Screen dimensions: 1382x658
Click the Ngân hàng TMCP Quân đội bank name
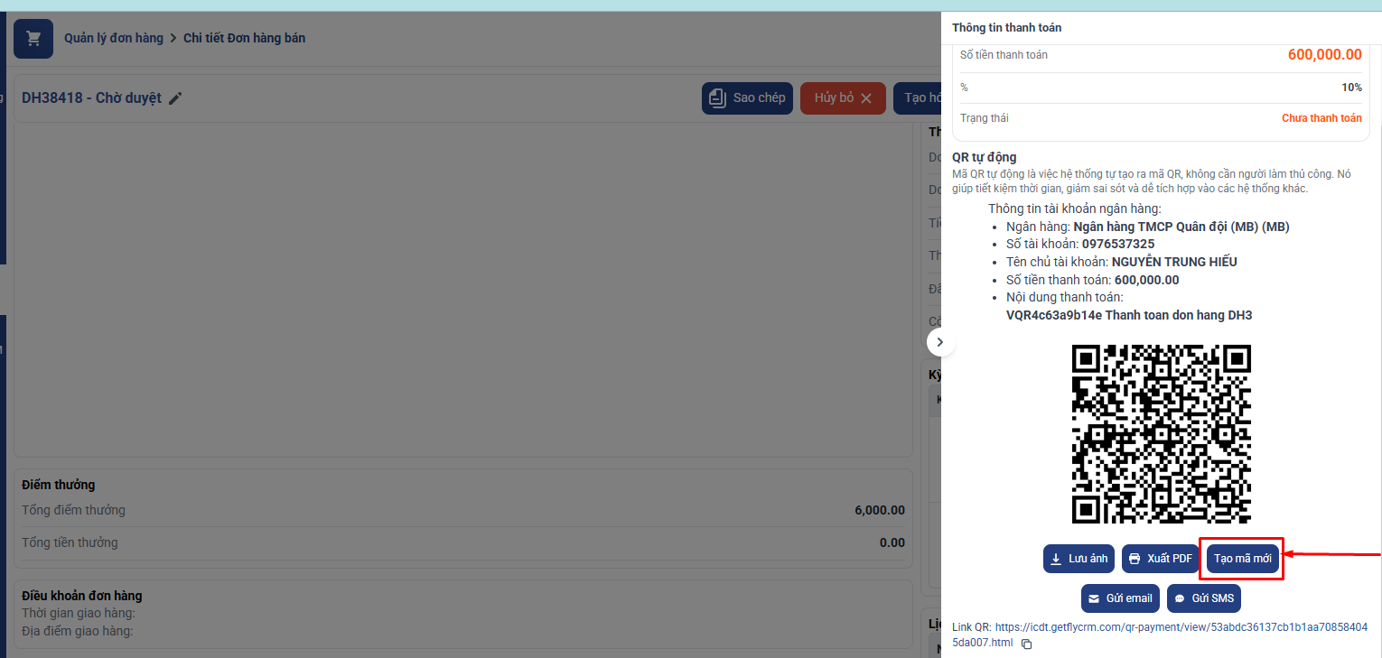point(1181,227)
